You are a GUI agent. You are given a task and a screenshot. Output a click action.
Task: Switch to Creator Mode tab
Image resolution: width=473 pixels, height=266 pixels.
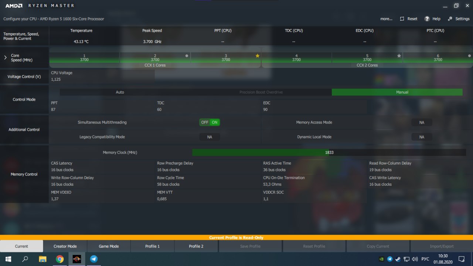[x=65, y=246]
